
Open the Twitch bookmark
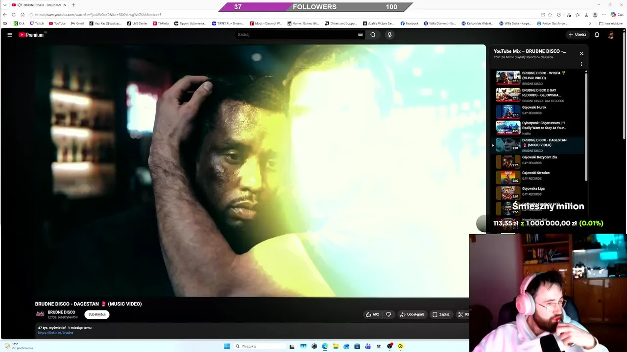click(37, 23)
